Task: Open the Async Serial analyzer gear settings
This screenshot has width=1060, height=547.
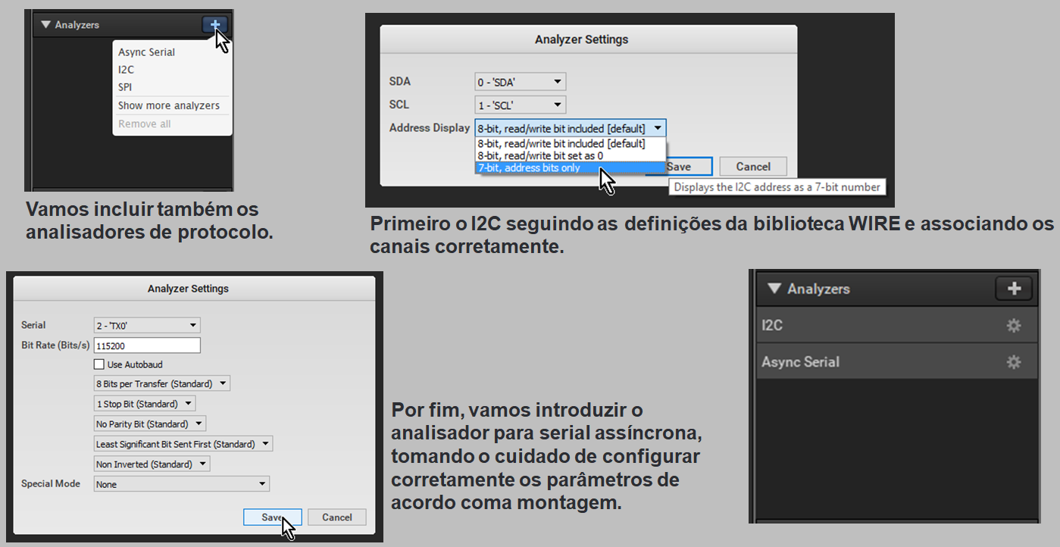Action: pyautogui.click(x=1013, y=362)
